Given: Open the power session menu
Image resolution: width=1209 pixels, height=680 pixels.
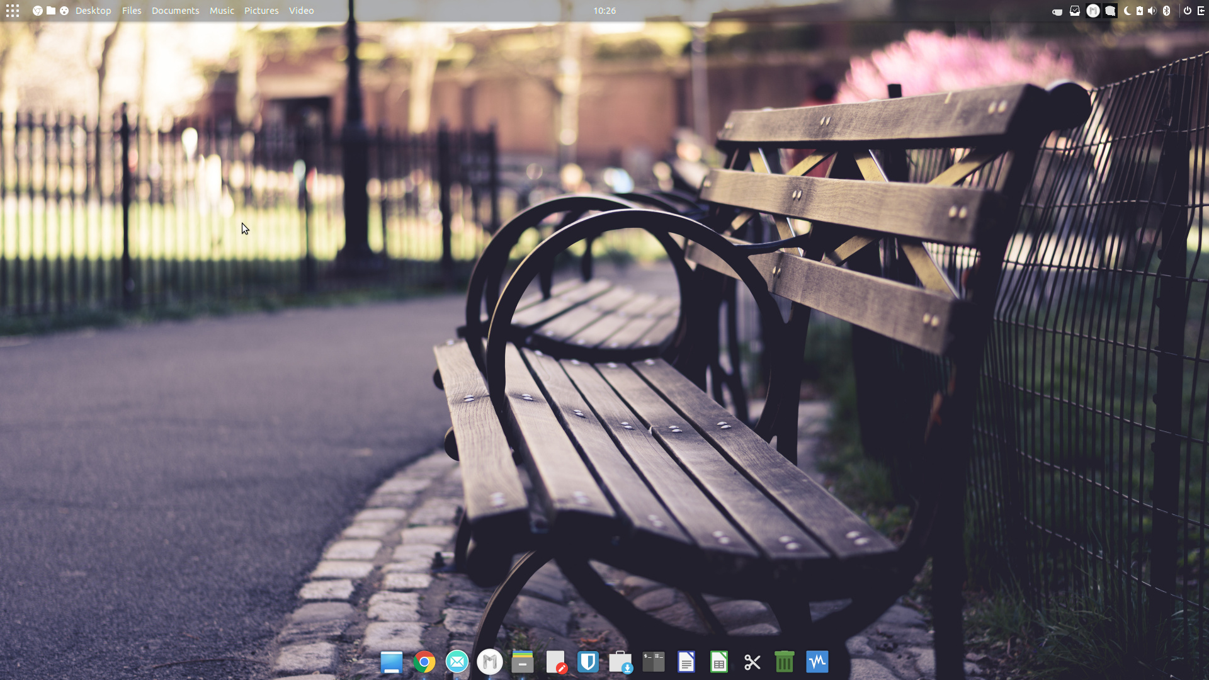Looking at the screenshot, I should [x=1188, y=11].
